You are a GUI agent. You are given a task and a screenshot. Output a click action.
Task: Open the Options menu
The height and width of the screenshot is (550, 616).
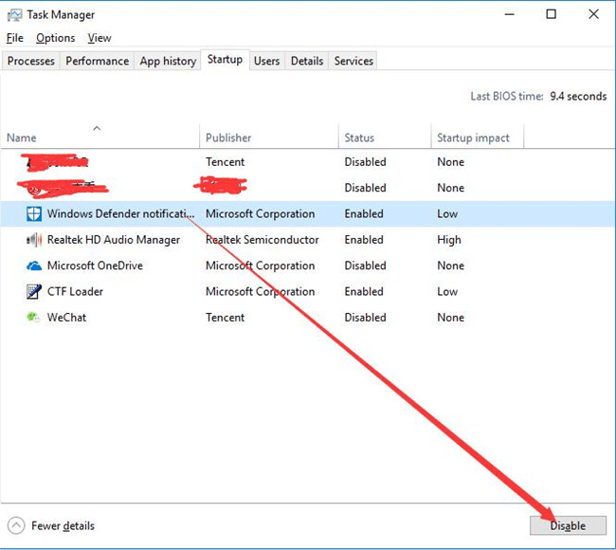[x=55, y=38]
